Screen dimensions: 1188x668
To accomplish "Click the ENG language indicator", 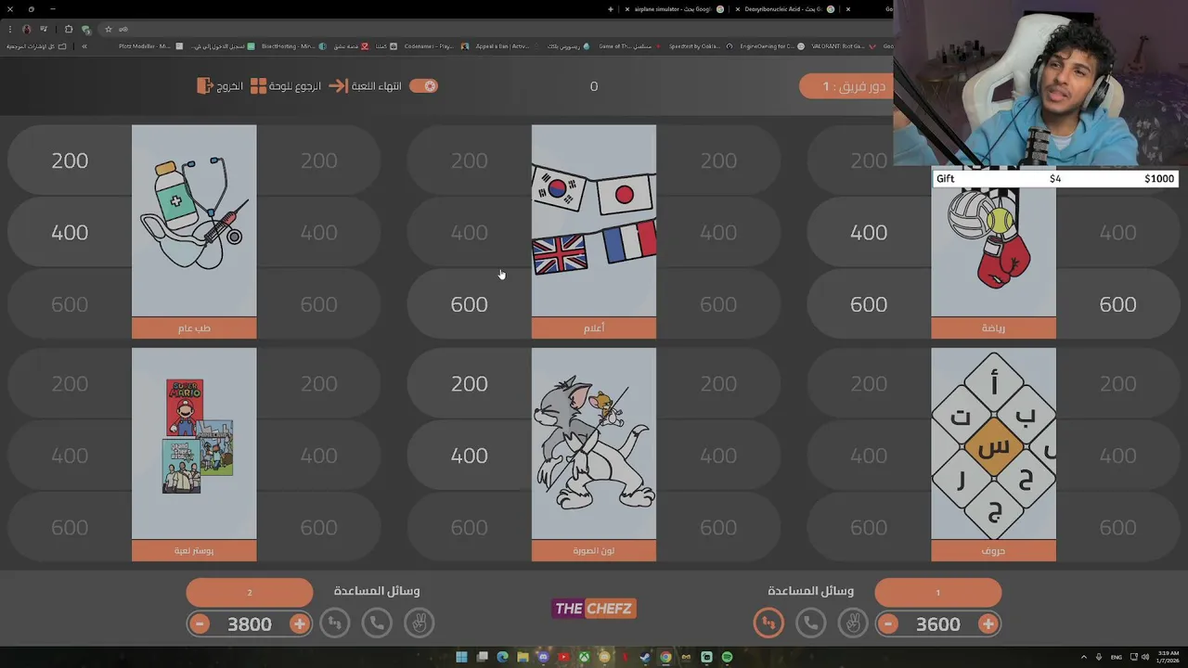I will [x=1117, y=657].
